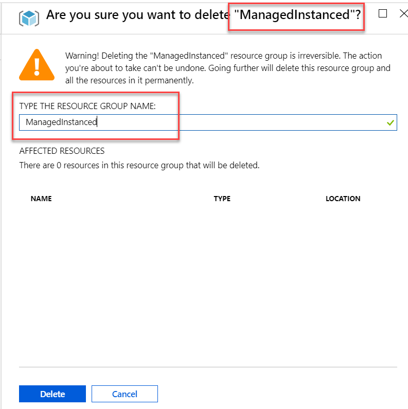The width and height of the screenshot is (408, 409).
Task: Click the "There are 0 resources" message
Action: tap(139, 165)
